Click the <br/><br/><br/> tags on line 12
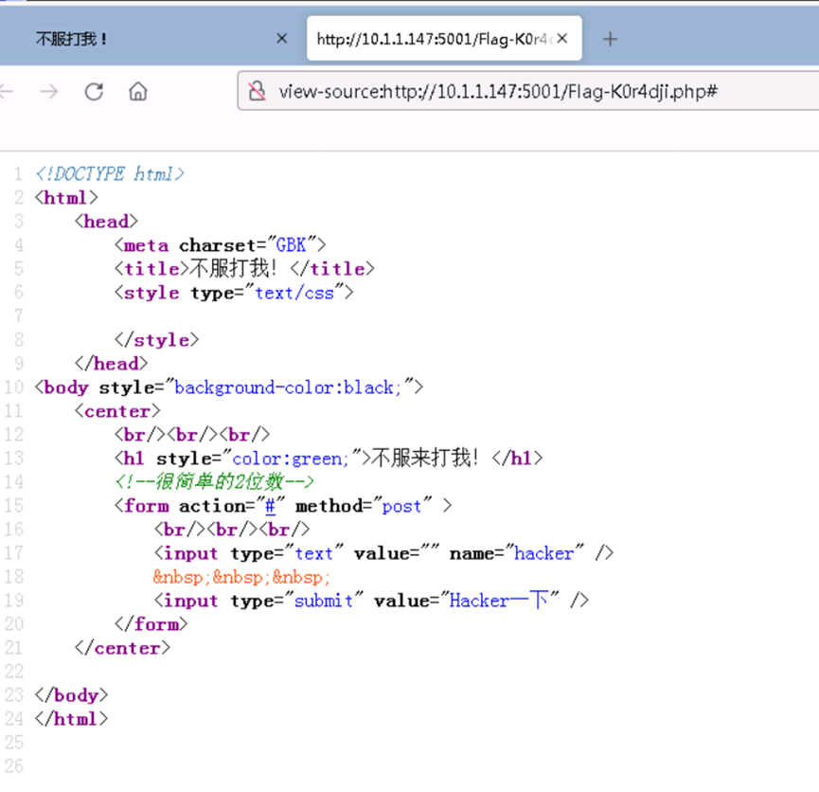This screenshot has height=792, width=819. click(x=192, y=435)
